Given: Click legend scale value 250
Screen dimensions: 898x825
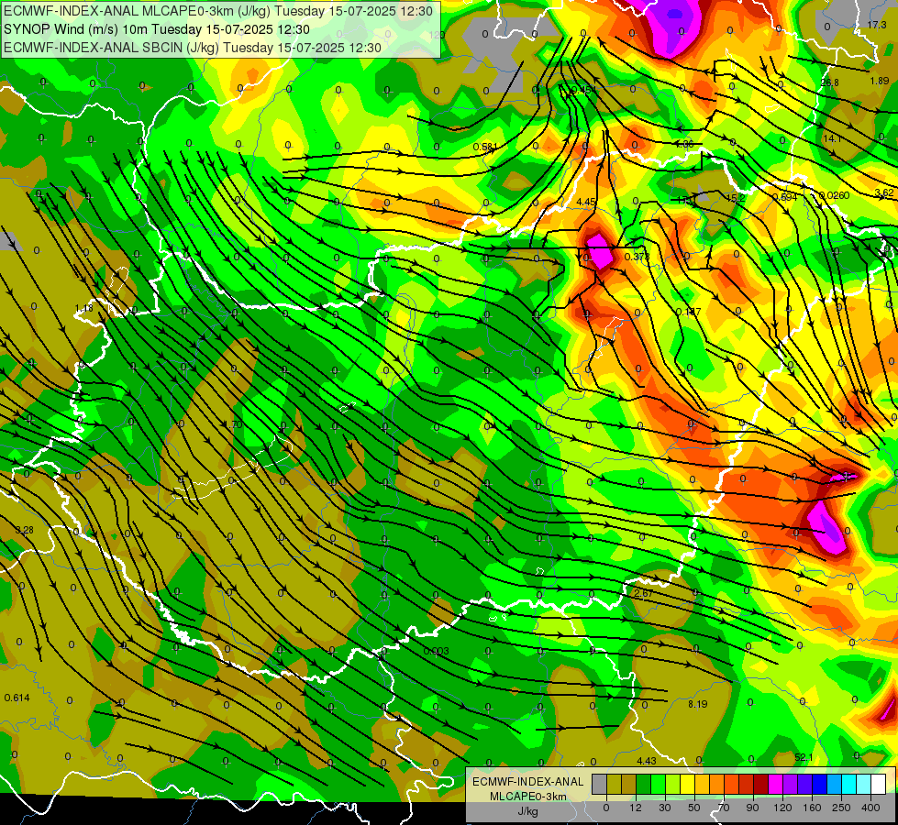Looking at the screenshot, I should tap(841, 808).
